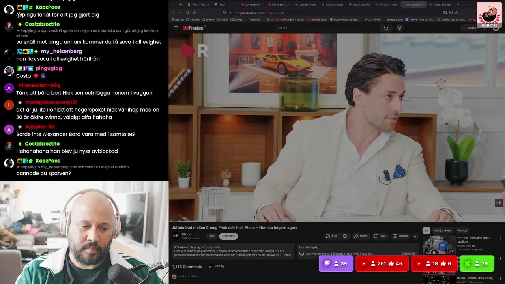Screen dimensions: 505x284
Task: Click the Dr. Dre - Still Dre video title
Action: click(x=475, y=278)
